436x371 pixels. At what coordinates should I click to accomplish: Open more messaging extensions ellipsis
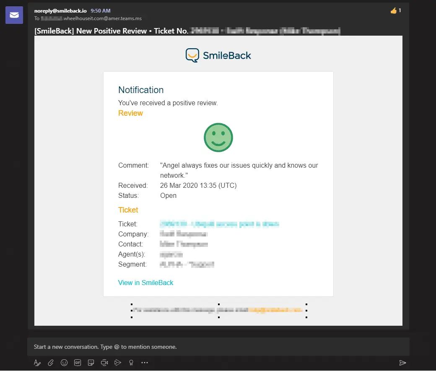click(145, 363)
